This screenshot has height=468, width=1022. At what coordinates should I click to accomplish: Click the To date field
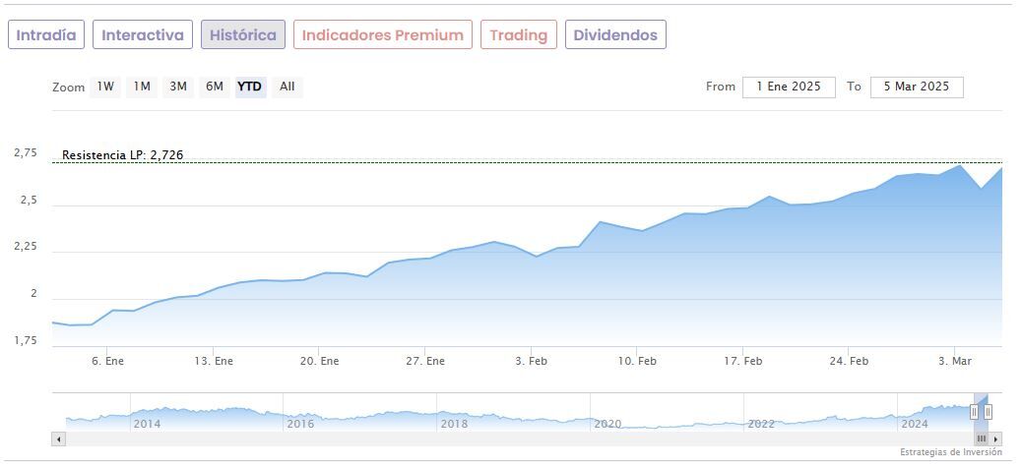(x=916, y=87)
